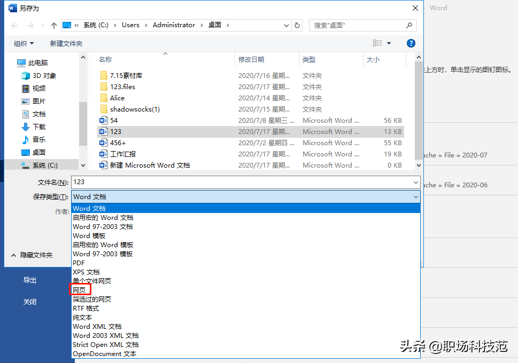
Task: Click the Word icon for 工作汇报
Action: (104, 154)
